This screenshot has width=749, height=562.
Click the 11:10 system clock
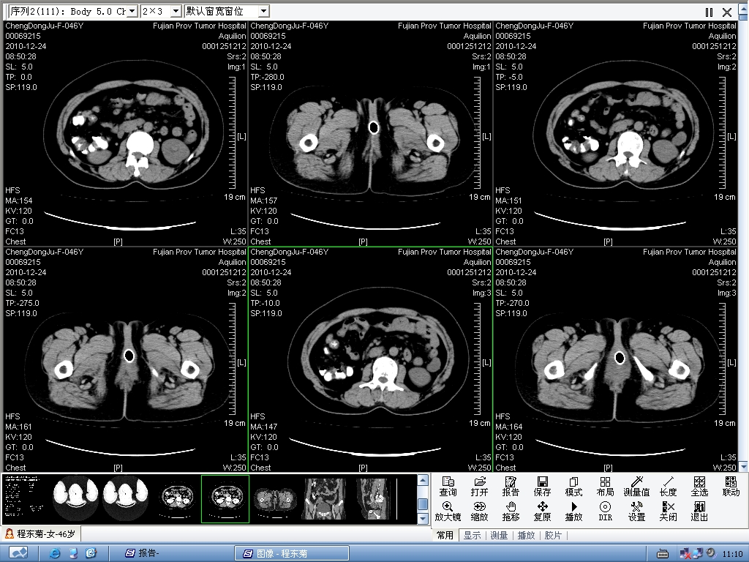pyautogui.click(x=732, y=553)
